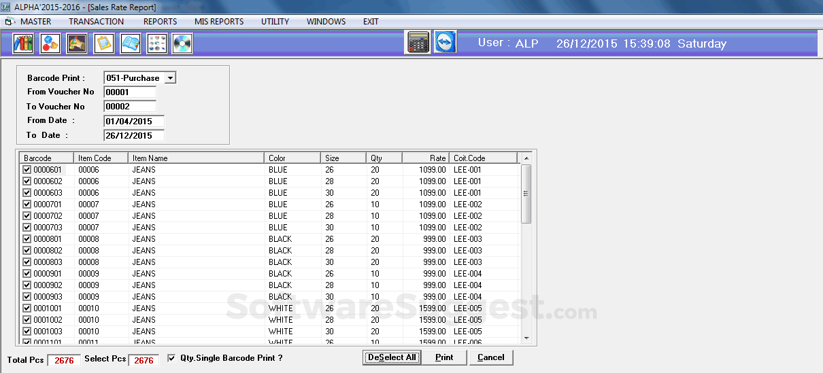Viewport: 823px width, 373px height.
Task: Click the small system icon left of MASTER
Action: coord(10,22)
